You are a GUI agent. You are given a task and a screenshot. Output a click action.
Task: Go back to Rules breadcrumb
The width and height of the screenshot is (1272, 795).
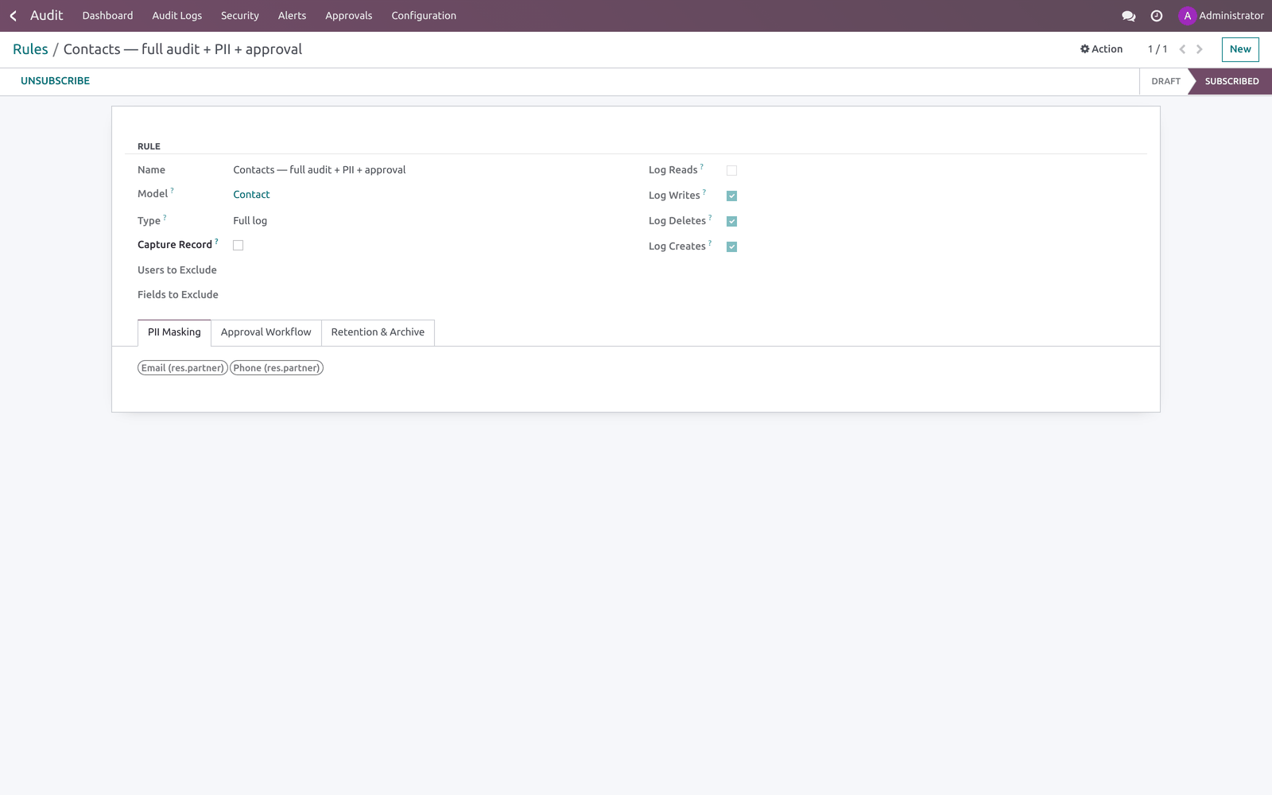[30, 49]
